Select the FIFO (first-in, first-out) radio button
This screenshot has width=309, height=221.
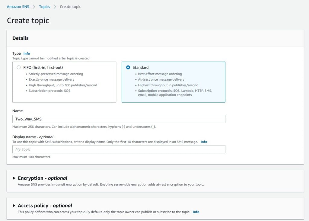pyautogui.click(x=19, y=67)
